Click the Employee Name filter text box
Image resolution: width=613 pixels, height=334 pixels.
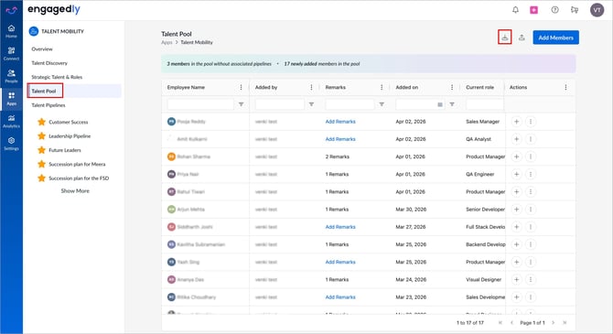pos(200,104)
